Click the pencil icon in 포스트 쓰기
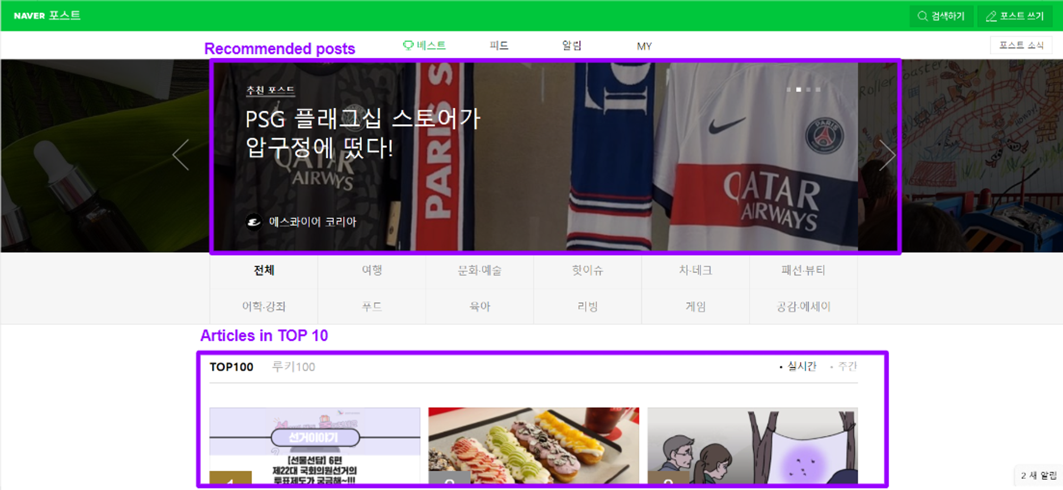Screen dimensions: 1063x490 point(991,16)
